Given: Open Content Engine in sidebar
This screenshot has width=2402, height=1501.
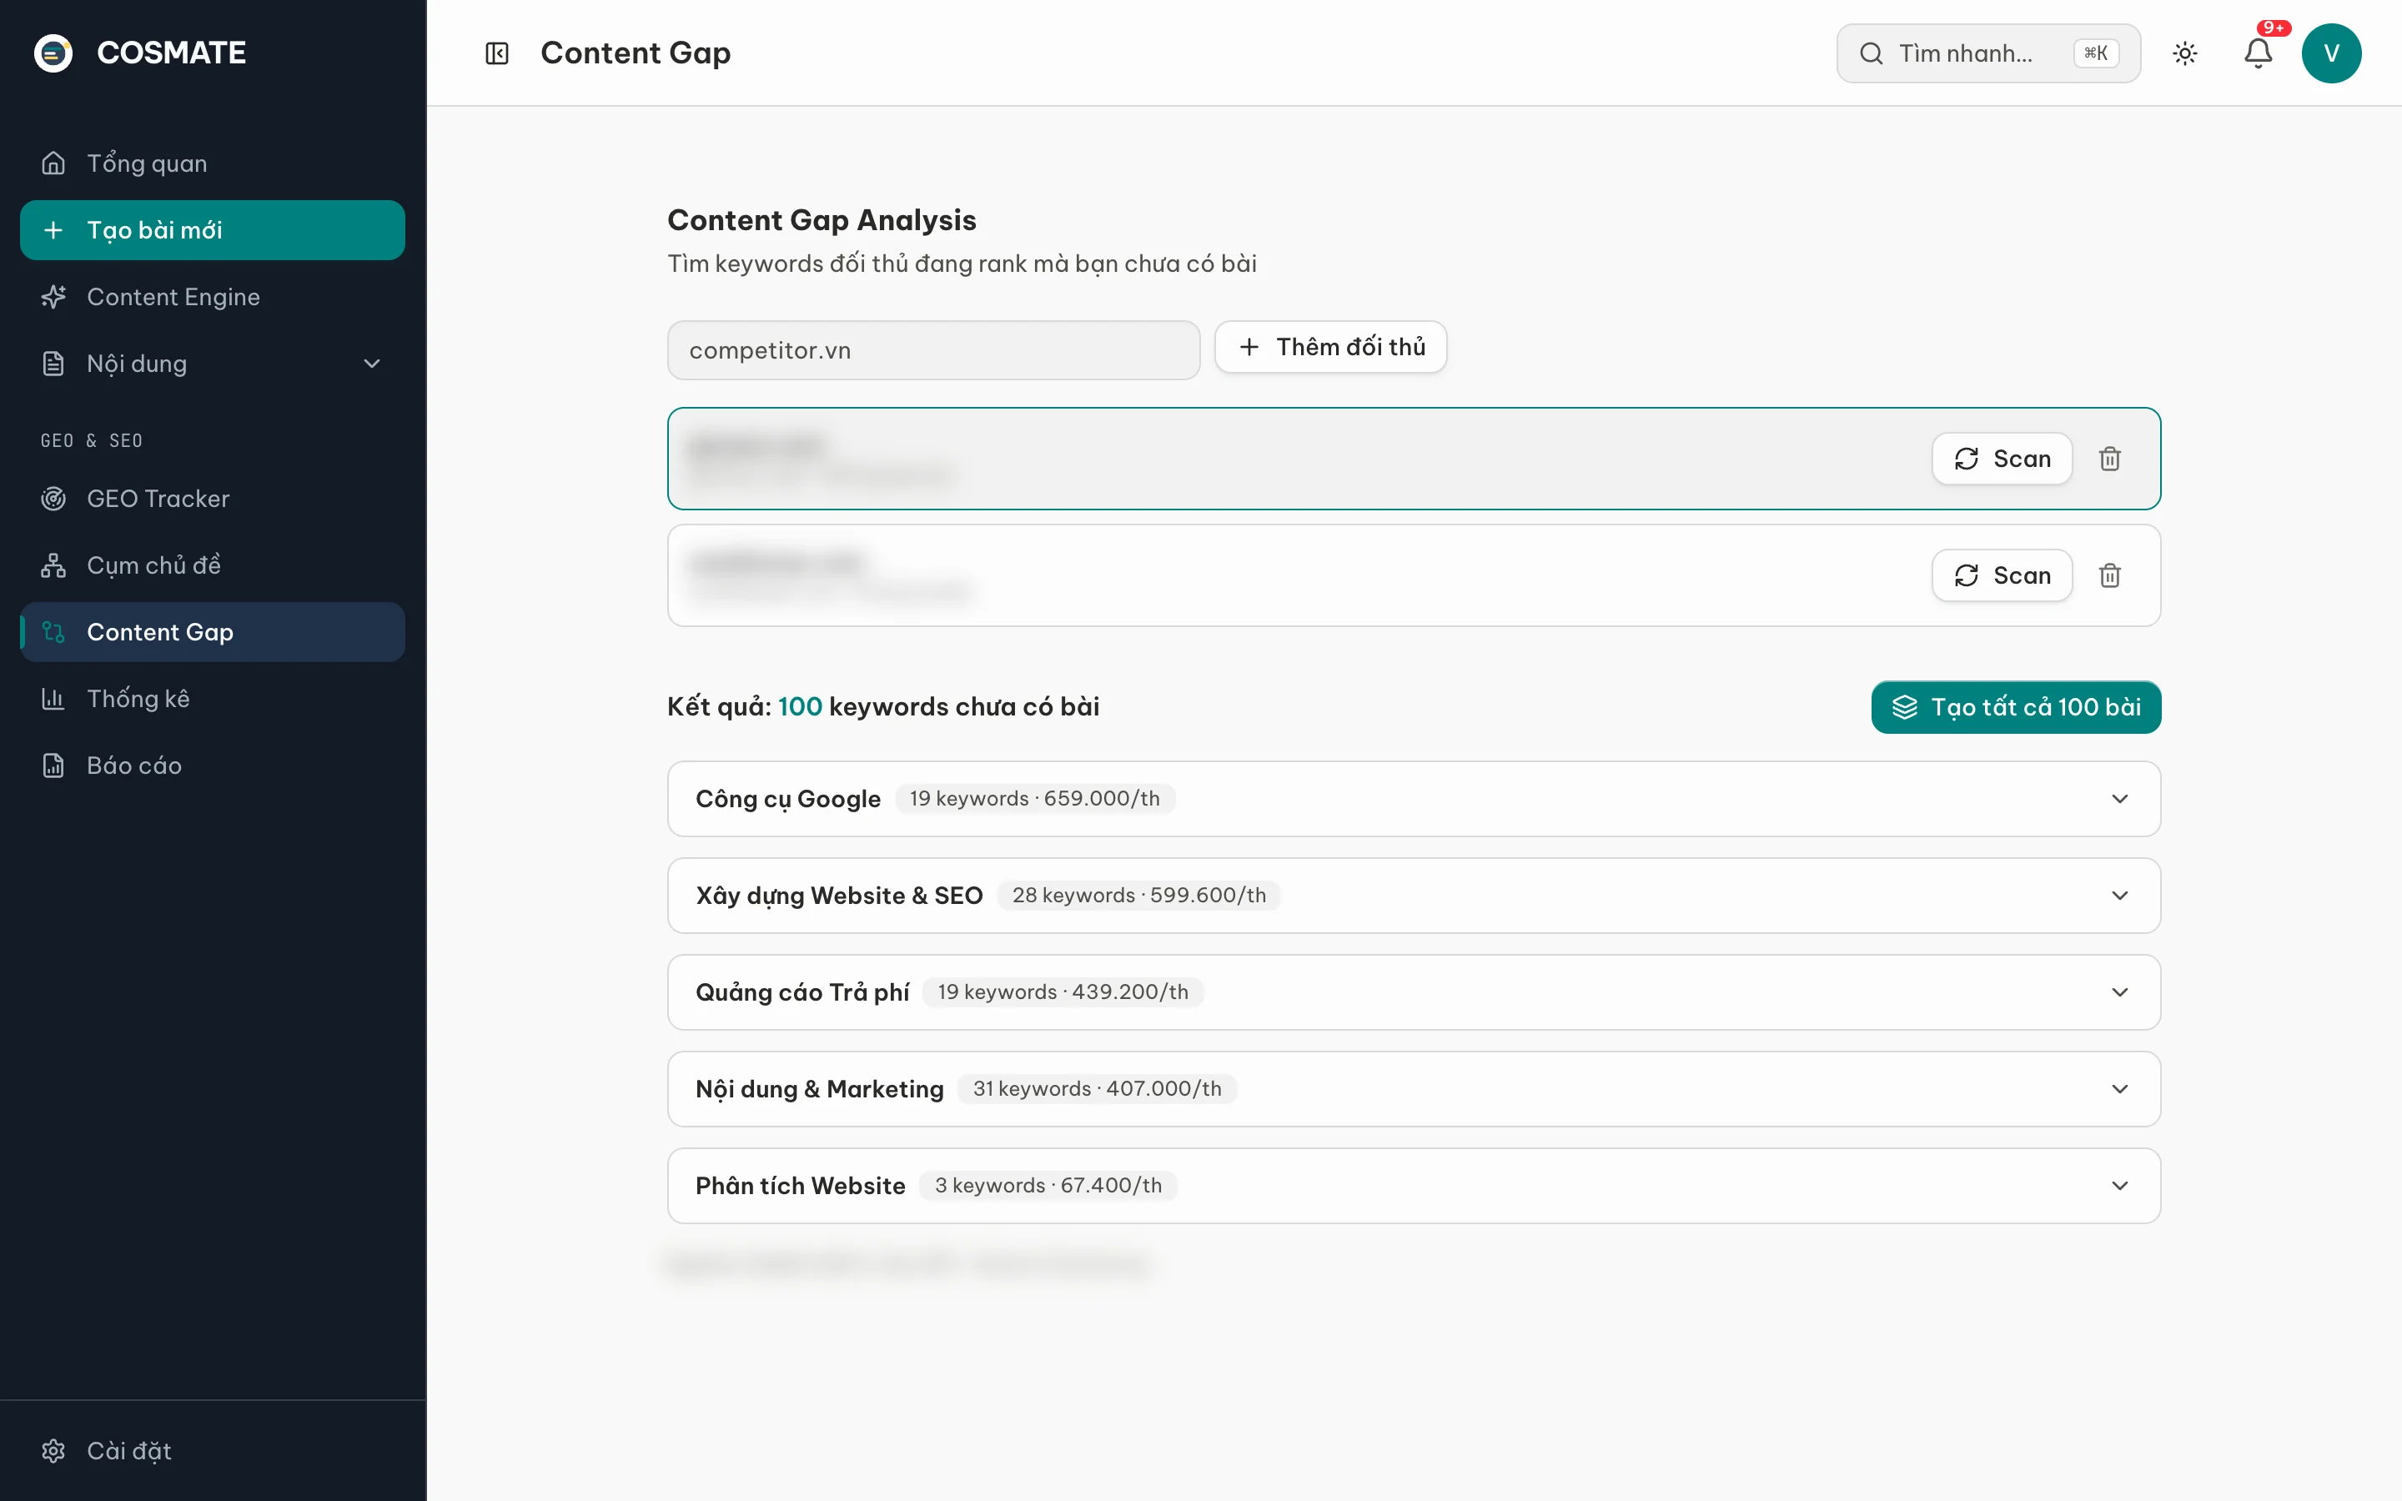Looking at the screenshot, I should click(213, 297).
